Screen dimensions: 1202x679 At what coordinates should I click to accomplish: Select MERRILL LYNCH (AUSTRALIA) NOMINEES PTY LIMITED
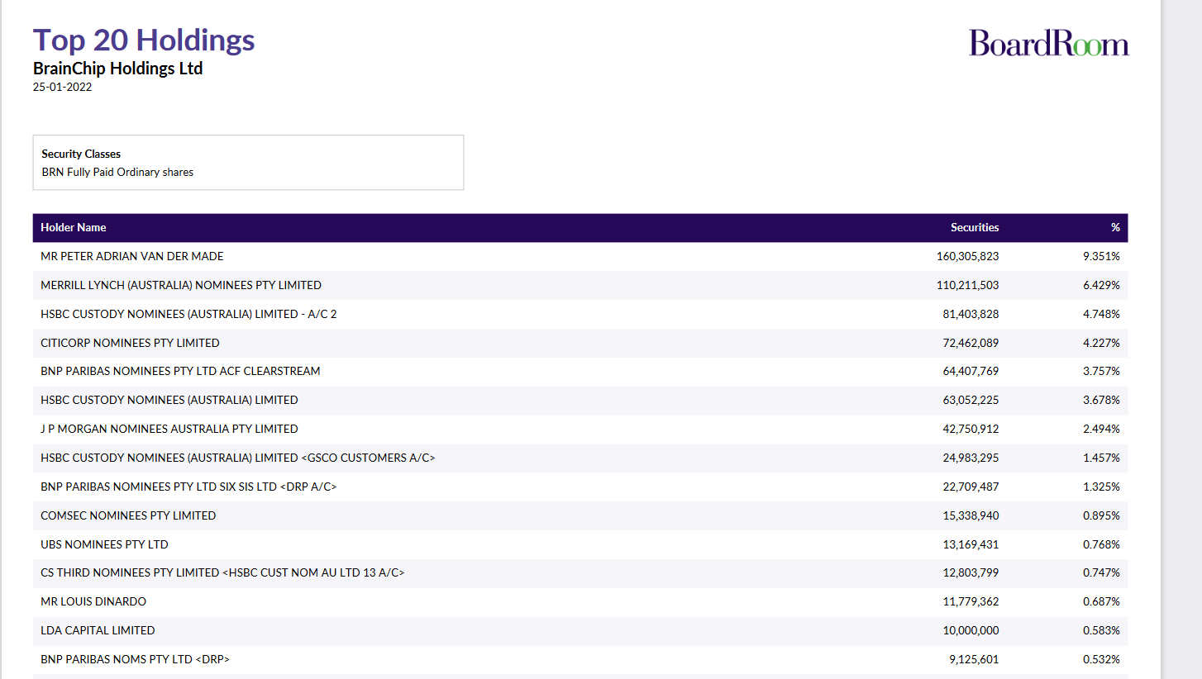181,285
